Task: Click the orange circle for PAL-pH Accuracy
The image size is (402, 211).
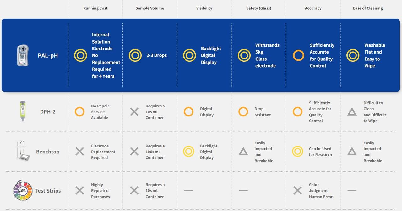Action: point(298,55)
